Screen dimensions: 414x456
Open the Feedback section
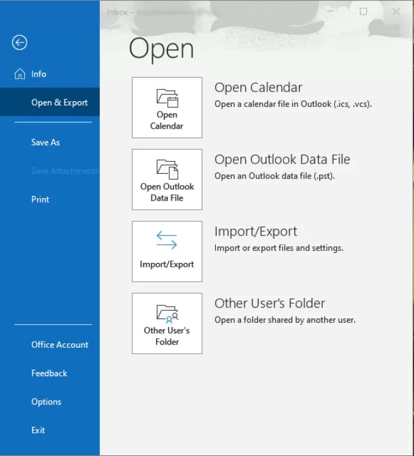click(50, 373)
